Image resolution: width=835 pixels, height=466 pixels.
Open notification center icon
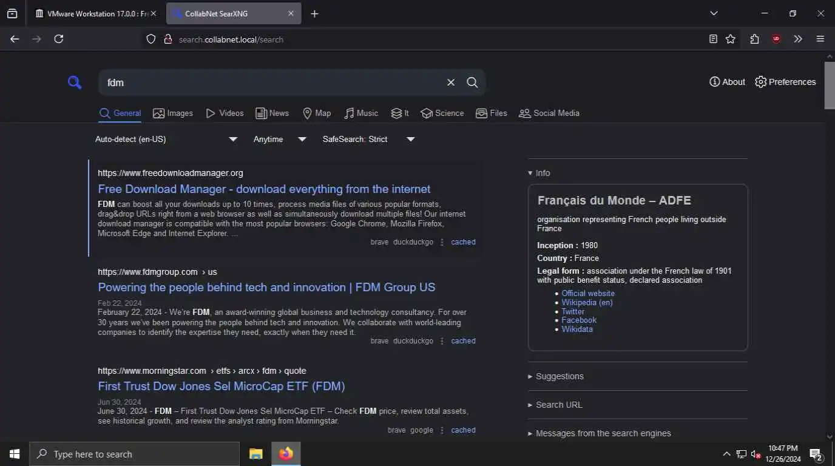pos(816,454)
